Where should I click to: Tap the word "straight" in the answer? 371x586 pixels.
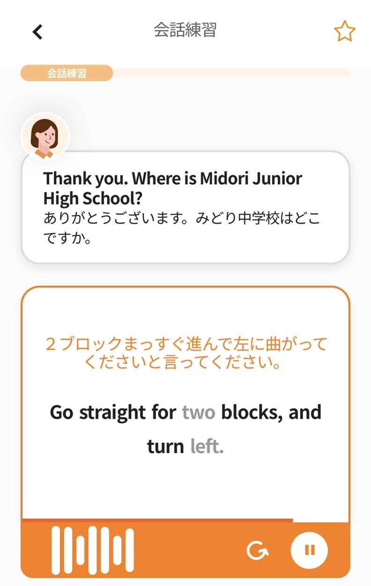point(112,413)
